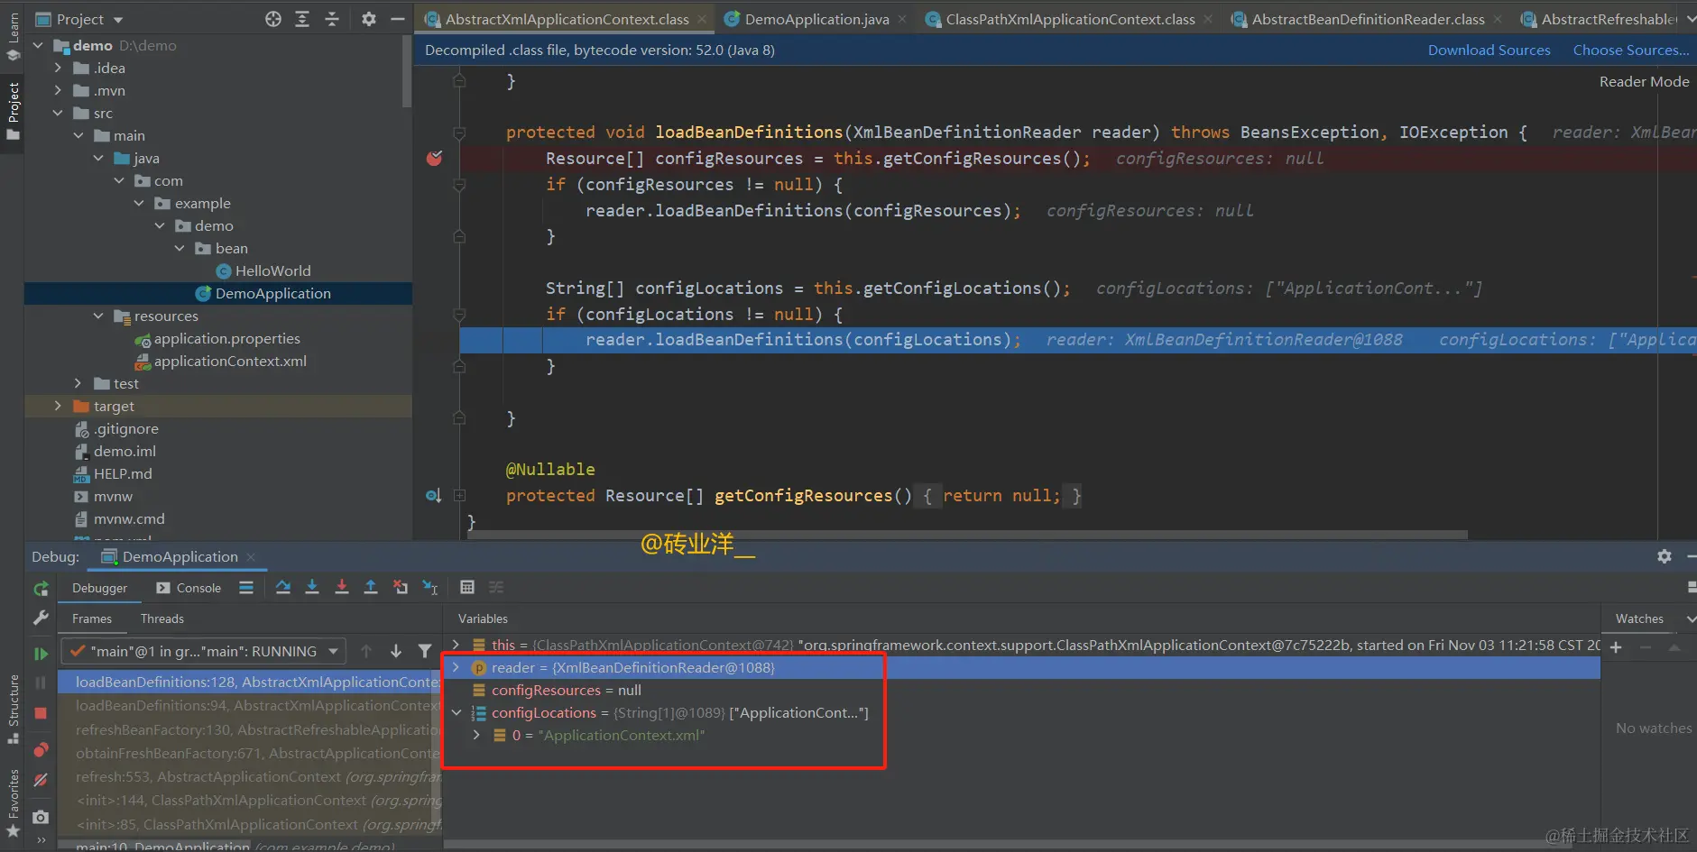Image resolution: width=1697 pixels, height=852 pixels.
Task: Open Debug panel gear settings
Action: (1665, 556)
